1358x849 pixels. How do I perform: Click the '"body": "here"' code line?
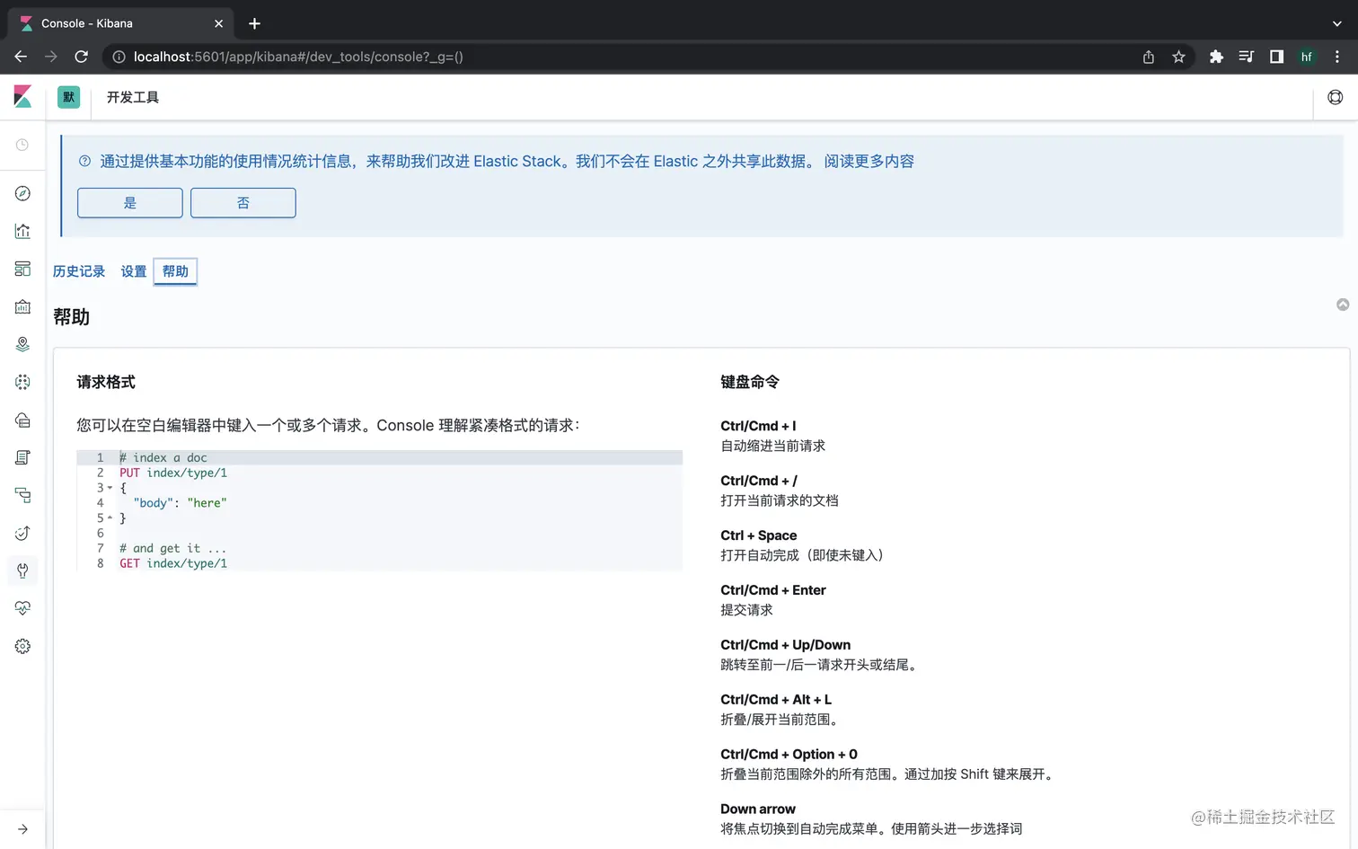click(180, 503)
